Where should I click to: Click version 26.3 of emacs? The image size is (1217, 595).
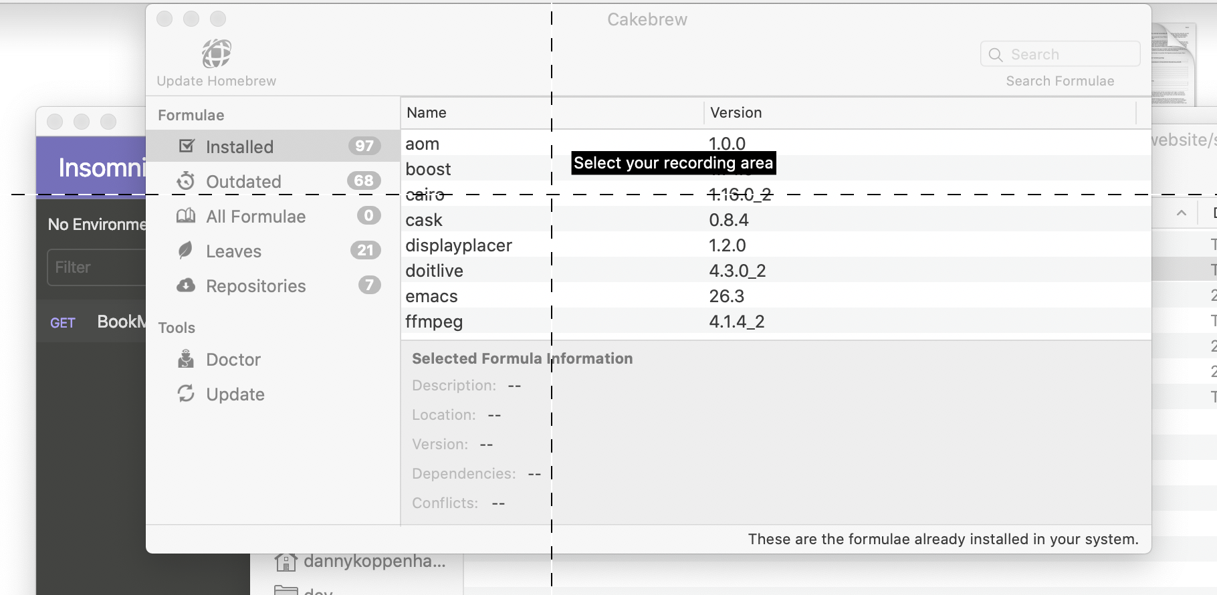[727, 296]
